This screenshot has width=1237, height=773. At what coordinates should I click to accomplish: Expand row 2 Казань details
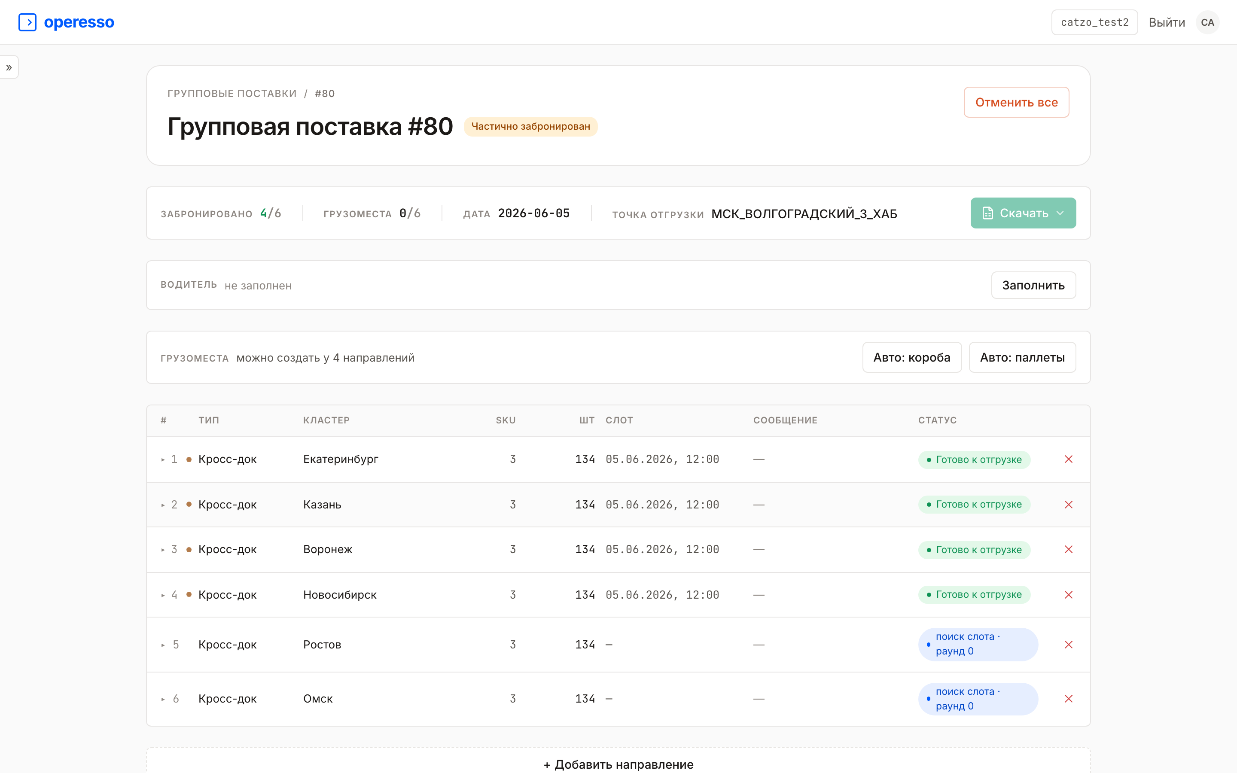point(163,505)
